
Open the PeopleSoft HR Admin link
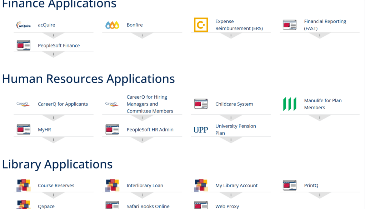150,130
